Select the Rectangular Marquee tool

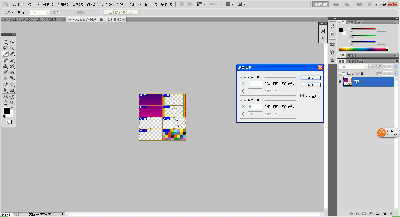(5, 42)
